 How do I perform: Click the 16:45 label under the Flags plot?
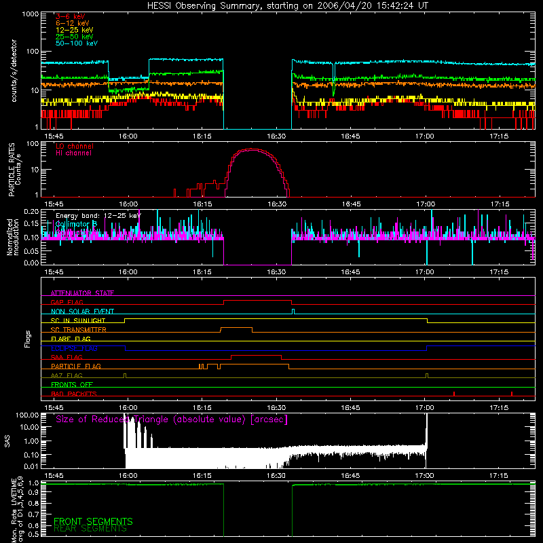tap(350, 408)
